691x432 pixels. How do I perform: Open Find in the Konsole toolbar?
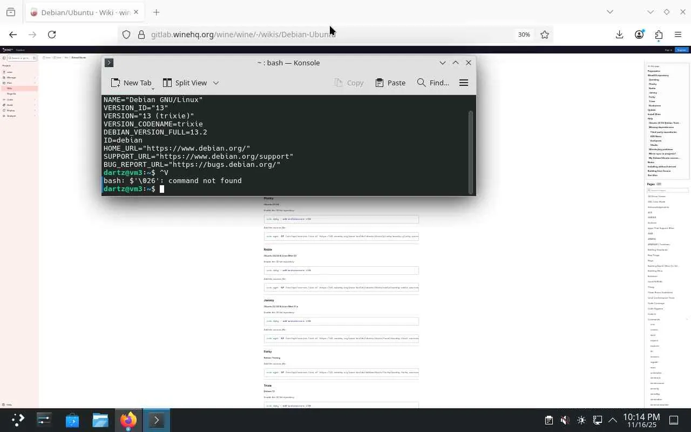pyautogui.click(x=433, y=83)
